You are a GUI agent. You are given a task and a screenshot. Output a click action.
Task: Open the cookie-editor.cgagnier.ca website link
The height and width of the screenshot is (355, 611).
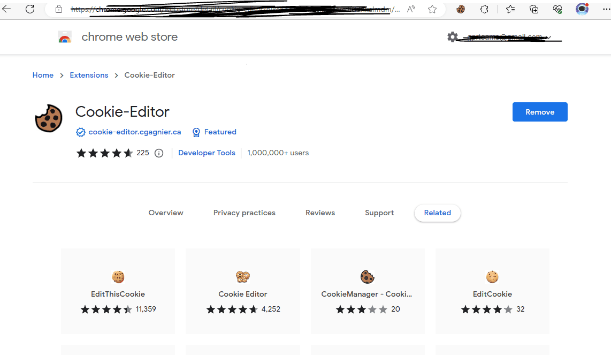pos(134,132)
